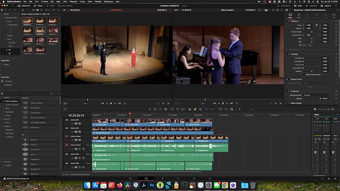Image resolution: width=340 pixels, height=191 pixels.
Task: Open the Composite Mode Normal dropdown
Action: click(x=316, y=95)
